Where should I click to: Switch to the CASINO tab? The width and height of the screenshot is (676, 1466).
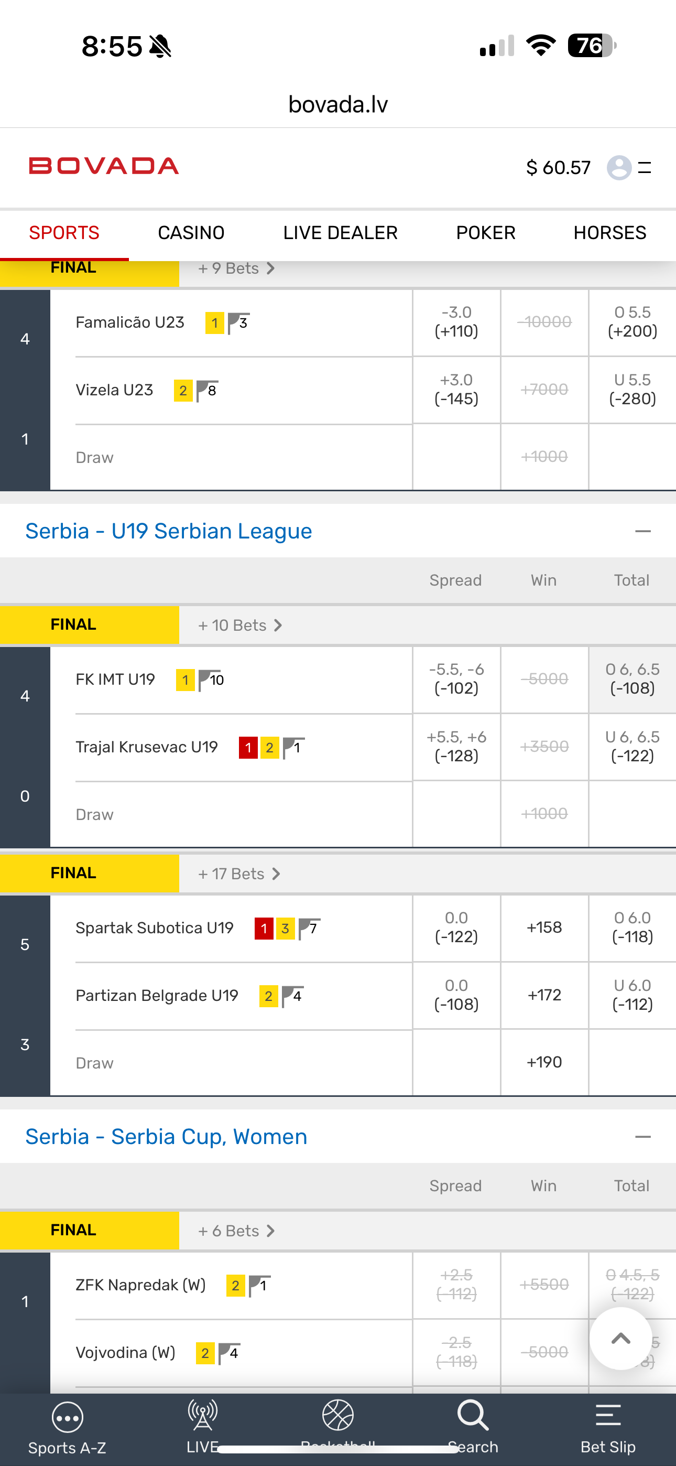pyautogui.click(x=191, y=233)
